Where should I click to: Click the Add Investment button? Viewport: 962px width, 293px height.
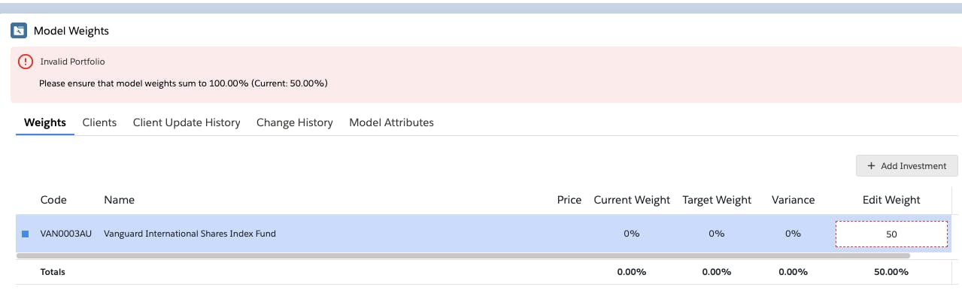tap(907, 166)
